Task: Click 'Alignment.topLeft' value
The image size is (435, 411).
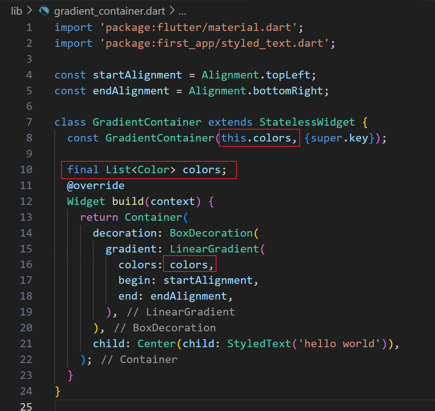Action: tap(256, 75)
